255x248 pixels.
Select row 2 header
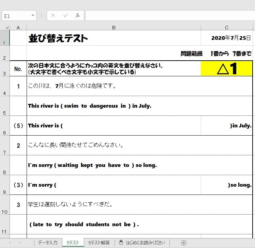pyautogui.click(x=4, y=53)
